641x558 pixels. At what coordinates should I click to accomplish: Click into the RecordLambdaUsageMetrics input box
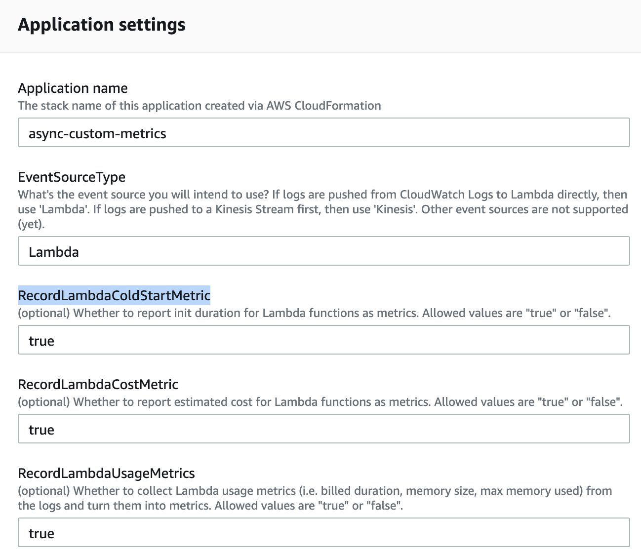323,532
